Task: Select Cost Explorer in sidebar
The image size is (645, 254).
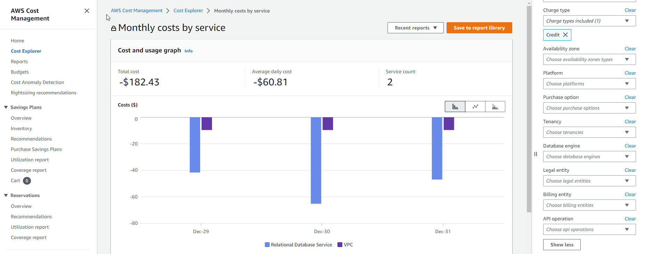Action: pos(26,51)
